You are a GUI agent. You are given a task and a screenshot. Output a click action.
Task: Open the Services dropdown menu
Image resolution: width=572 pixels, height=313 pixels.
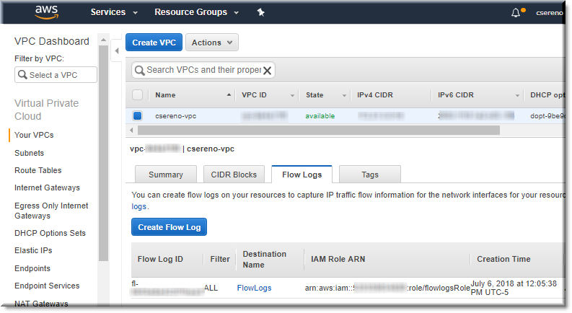[x=114, y=12]
